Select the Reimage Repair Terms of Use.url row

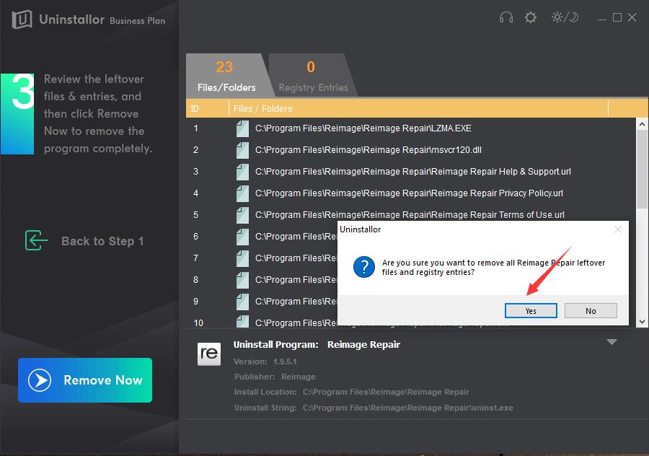pos(410,214)
